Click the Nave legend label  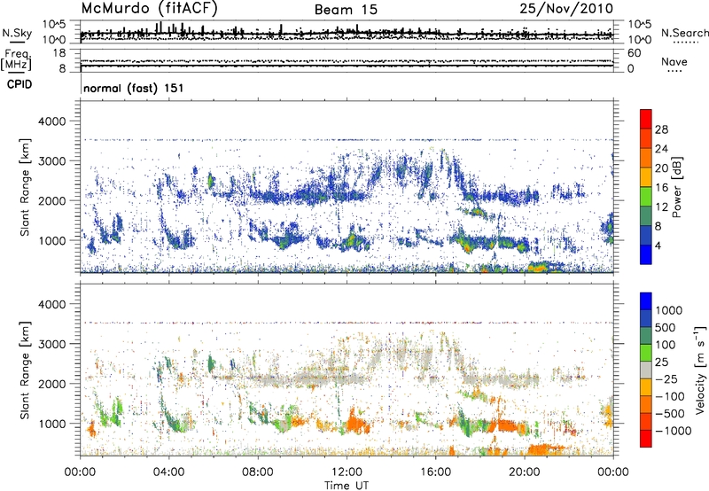pos(674,62)
